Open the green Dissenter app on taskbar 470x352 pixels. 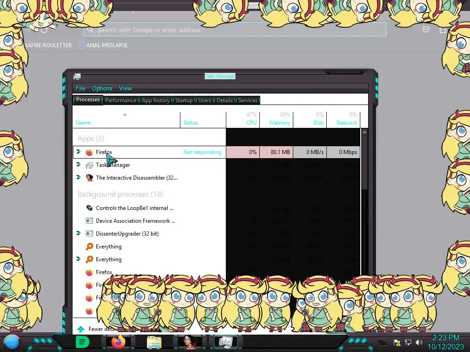[x=82, y=342]
